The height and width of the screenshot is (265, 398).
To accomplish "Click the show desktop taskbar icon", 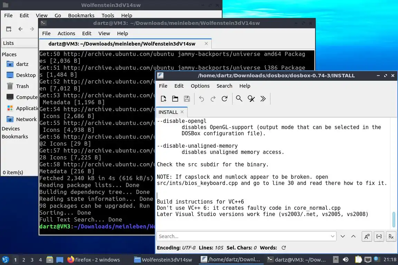I will [60, 259].
